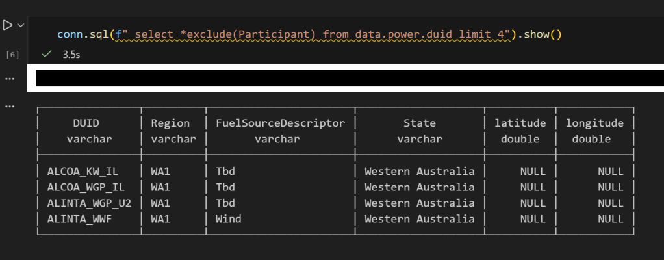This screenshot has width=664, height=260.
Task: Open the second output ellipsis menu beside table
Action: pos(9,105)
